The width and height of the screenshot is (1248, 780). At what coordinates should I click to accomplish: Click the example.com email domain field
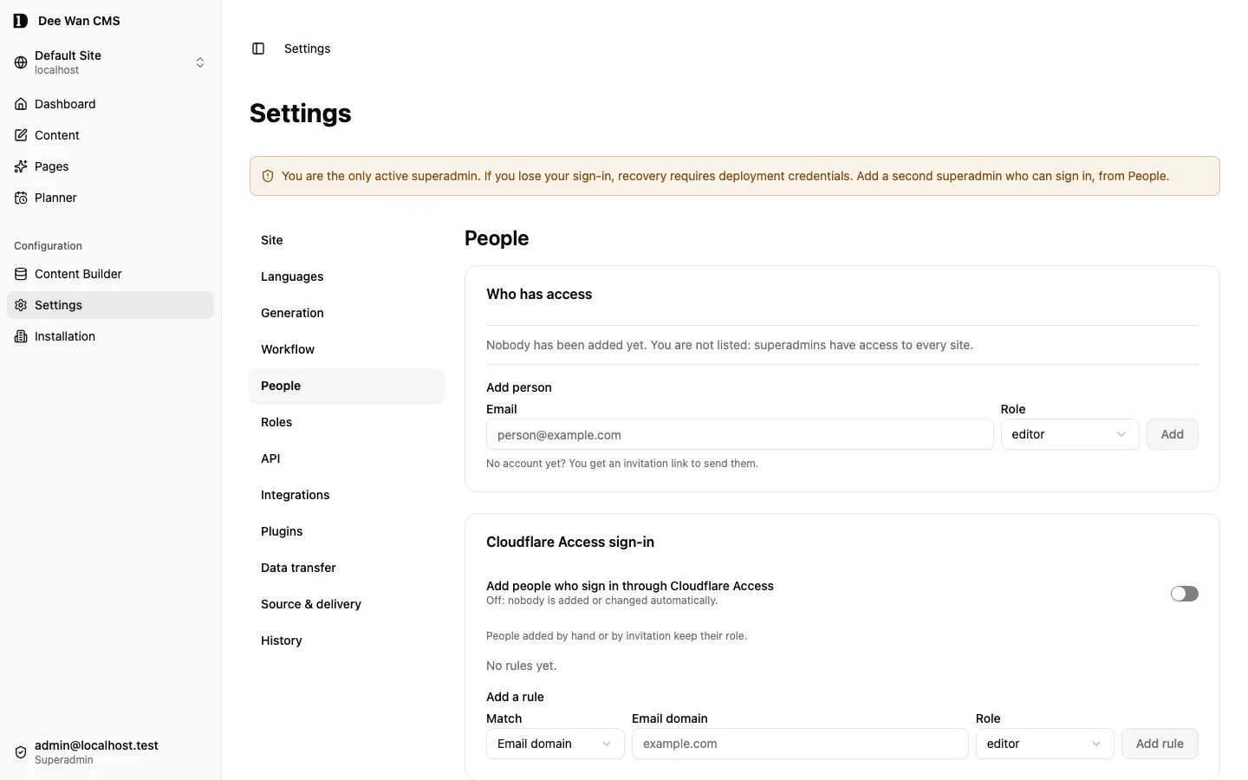click(800, 744)
